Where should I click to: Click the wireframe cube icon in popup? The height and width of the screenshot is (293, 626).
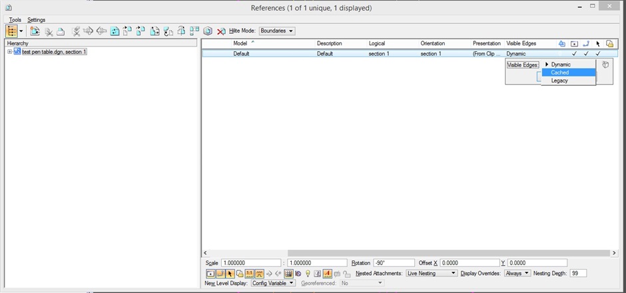605,64
